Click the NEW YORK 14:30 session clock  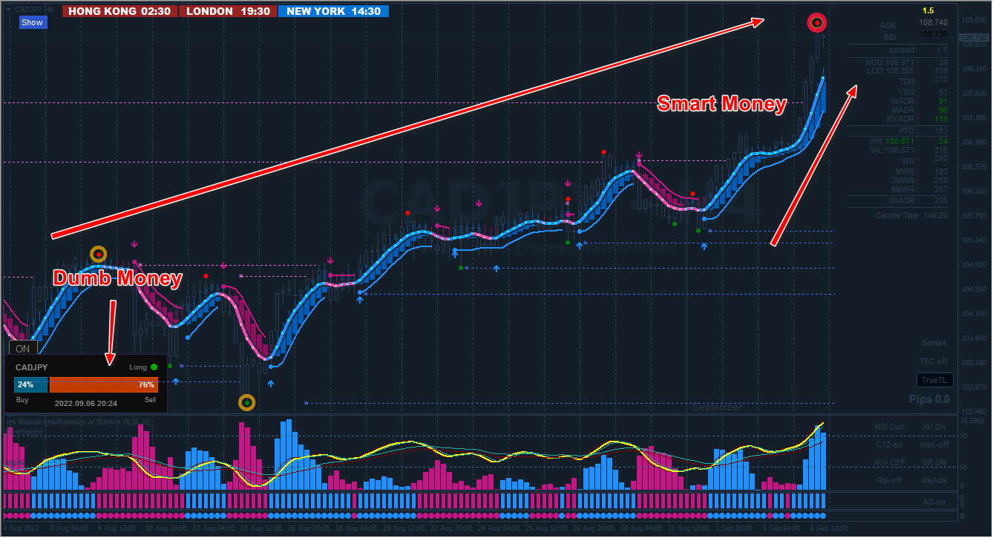tap(333, 11)
